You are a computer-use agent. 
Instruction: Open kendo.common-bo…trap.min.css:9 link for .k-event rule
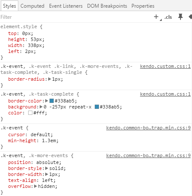(148, 128)
